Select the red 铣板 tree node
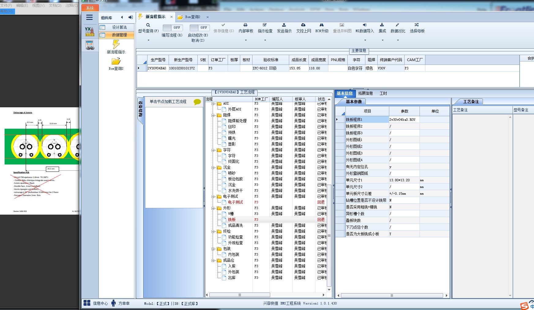 point(232,220)
